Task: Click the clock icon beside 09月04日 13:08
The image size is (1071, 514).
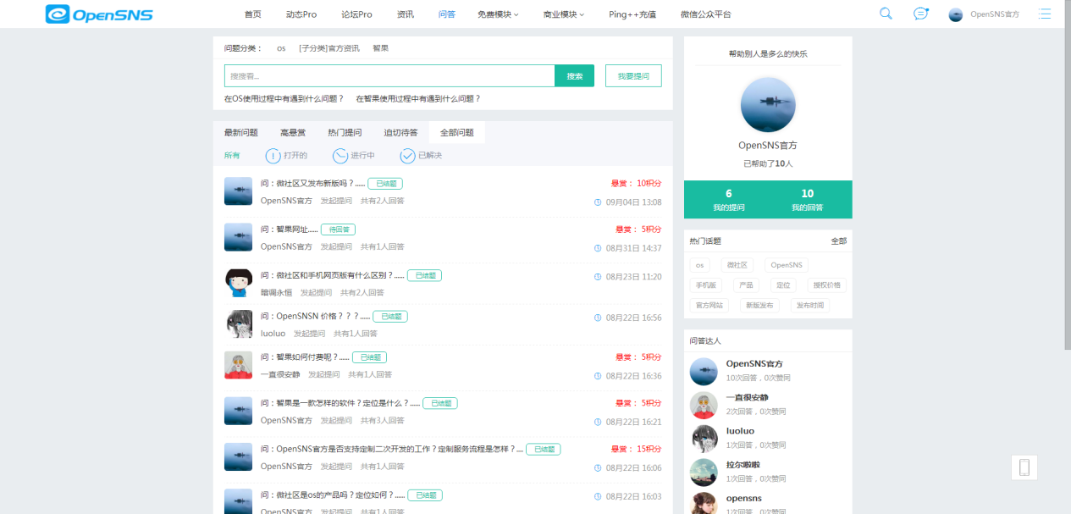Action: point(598,202)
